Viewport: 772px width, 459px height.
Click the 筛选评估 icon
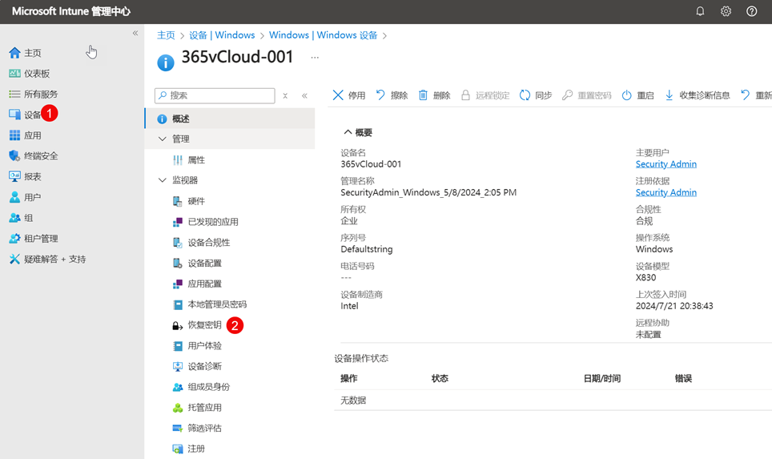point(177,429)
